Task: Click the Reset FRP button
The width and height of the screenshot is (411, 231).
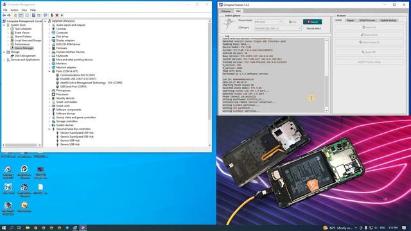Action: click(x=369, y=52)
